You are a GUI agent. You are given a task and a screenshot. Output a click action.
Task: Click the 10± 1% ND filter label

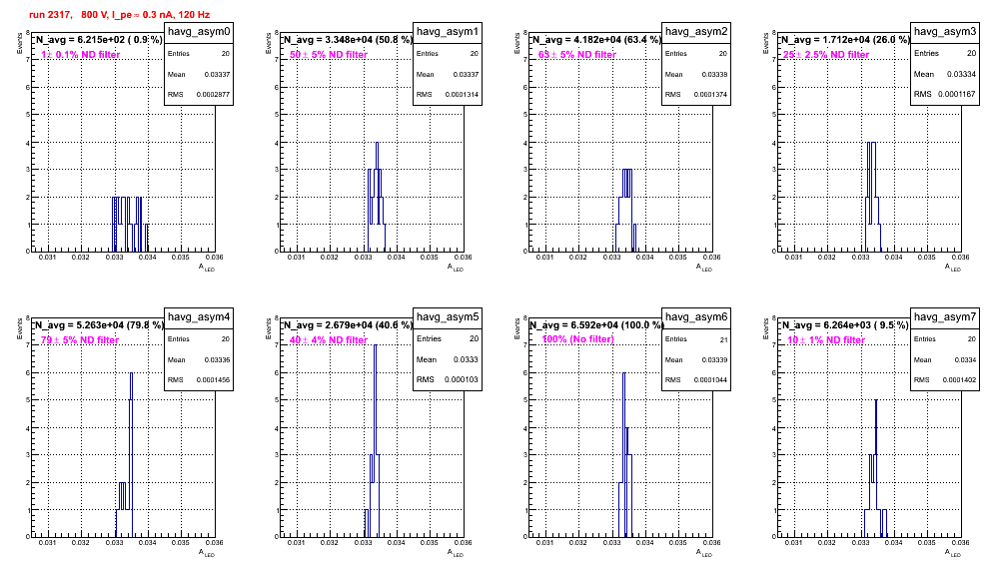826,340
